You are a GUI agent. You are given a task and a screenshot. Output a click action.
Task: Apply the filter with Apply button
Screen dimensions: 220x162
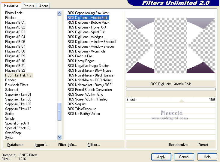click(161, 157)
